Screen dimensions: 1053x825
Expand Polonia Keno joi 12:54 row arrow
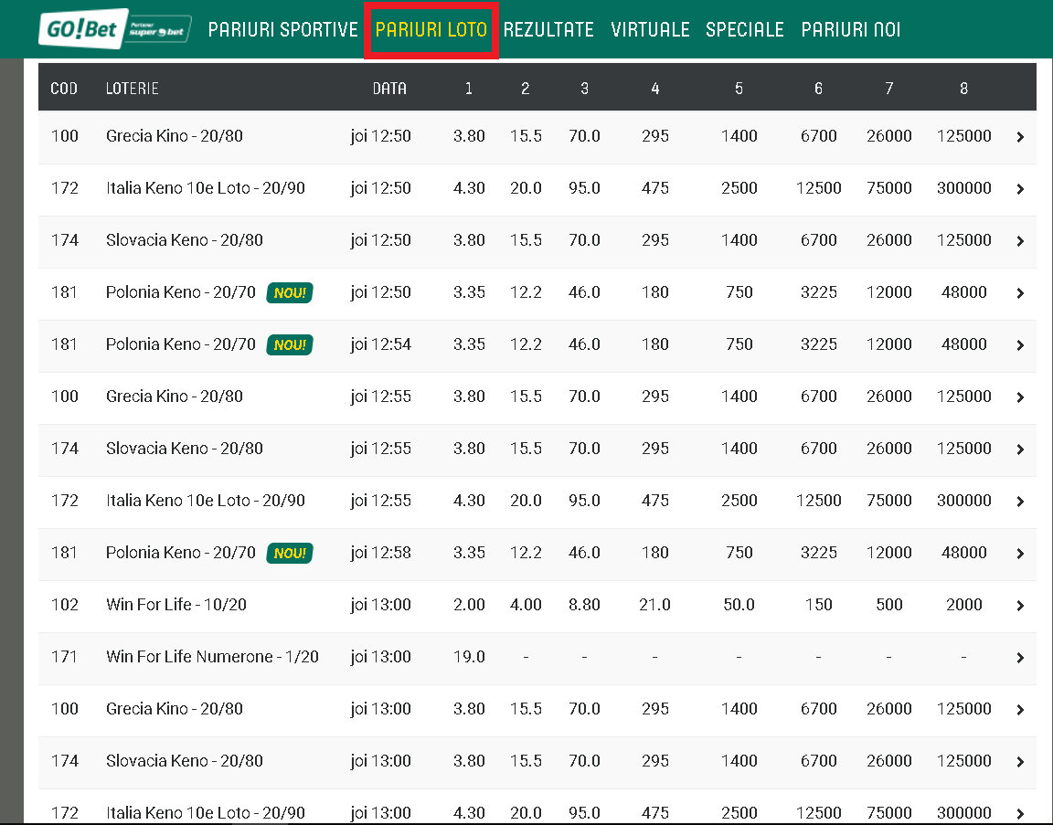pos(1020,345)
